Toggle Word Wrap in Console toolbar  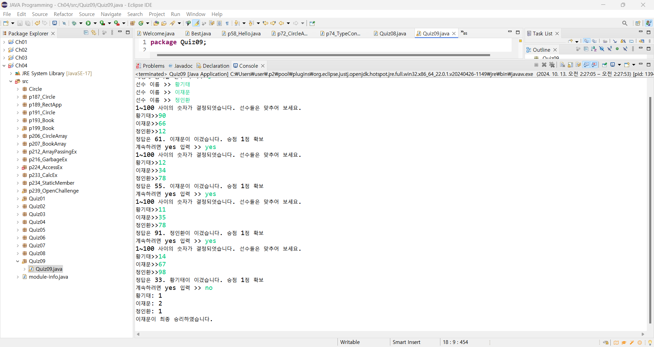tap(578, 65)
